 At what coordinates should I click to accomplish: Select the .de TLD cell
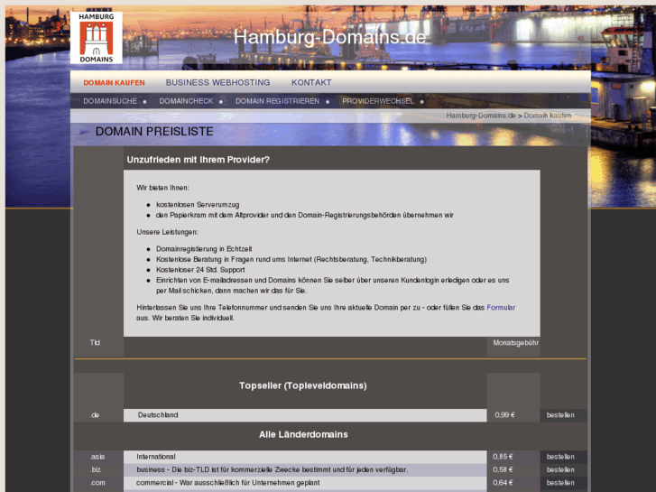[x=98, y=415]
